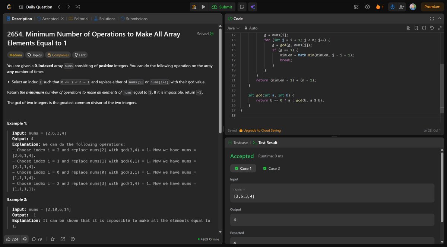Switch to the Editorial tab
447x247 pixels.
click(79, 18)
